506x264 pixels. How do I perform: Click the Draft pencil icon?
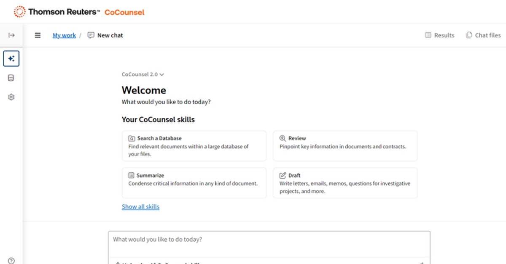coord(283,175)
